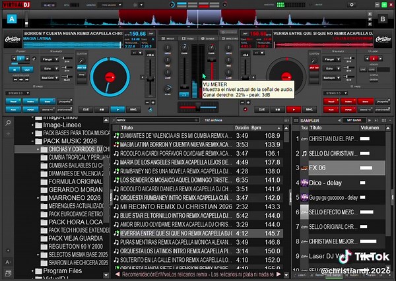Viewport: 396px width, 281px height.
Task: Open PACK HORA LOCA folder
Action: (x=75, y=222)
